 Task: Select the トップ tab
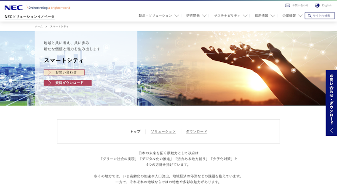click(135, 132)
